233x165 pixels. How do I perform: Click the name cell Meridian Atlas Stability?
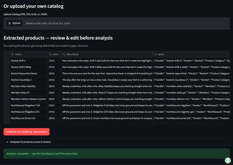(x=28, y=86)
